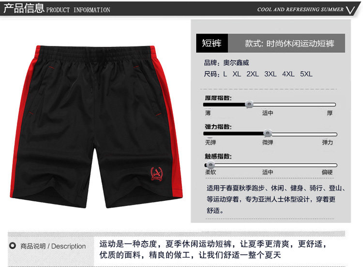Click the brand name 奥尔鑫威
Image resolution: width=363 pixels, height=267 pixels.
pos(236,63)
